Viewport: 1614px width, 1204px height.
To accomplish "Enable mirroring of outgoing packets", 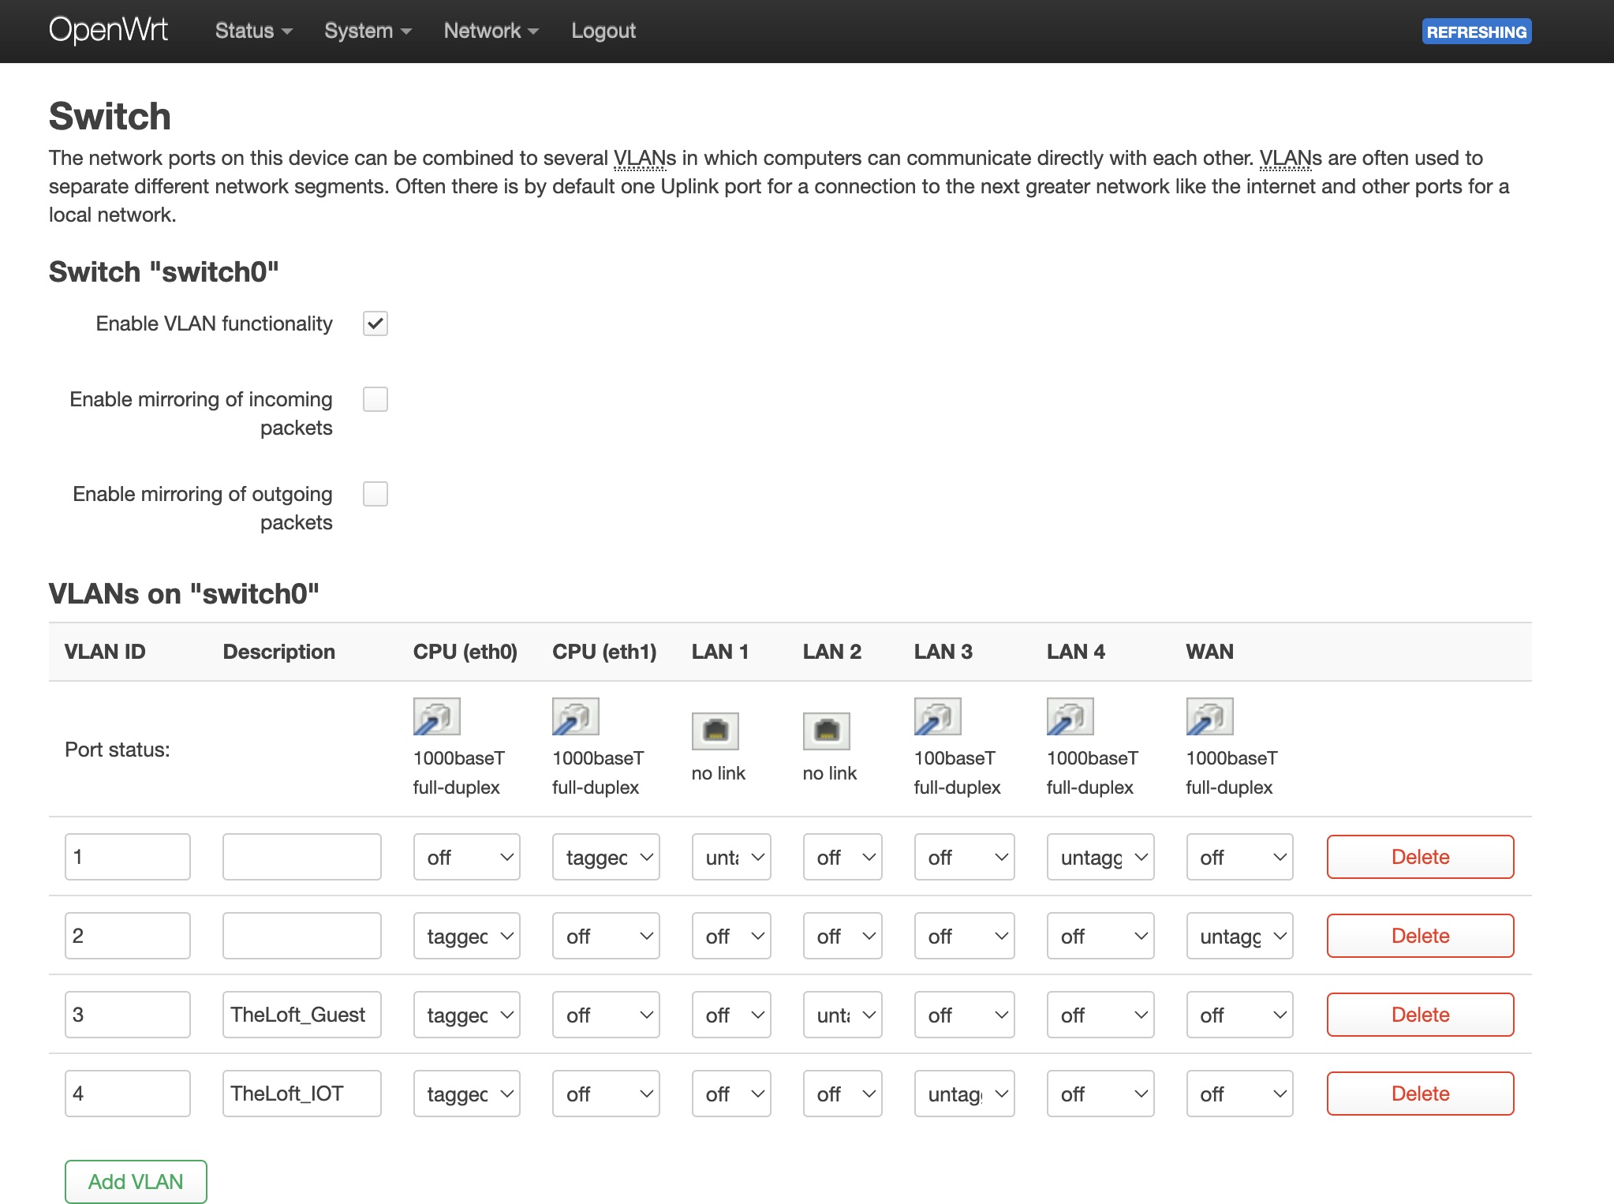I will coord(375,494).
